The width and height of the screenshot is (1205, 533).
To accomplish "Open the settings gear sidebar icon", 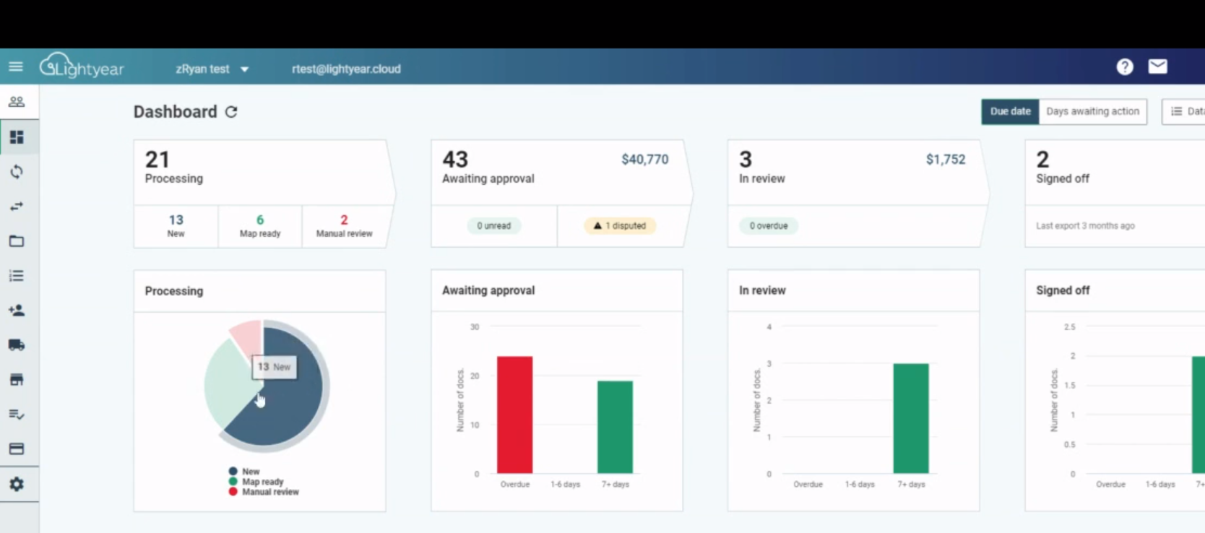I will pyautogui.click(x=17, y=484).
